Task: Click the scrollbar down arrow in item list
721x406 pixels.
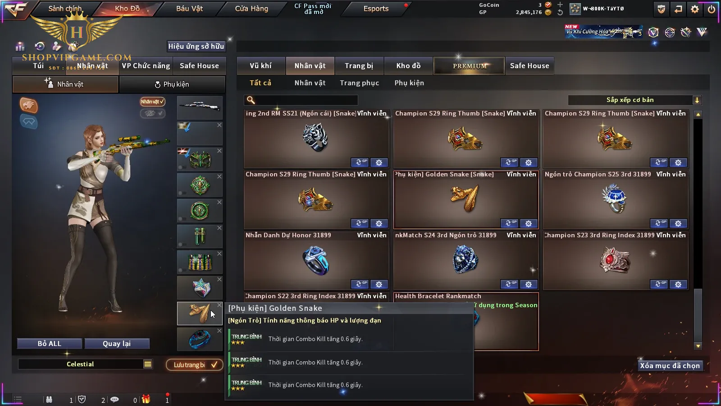Action: click(698, 346)
